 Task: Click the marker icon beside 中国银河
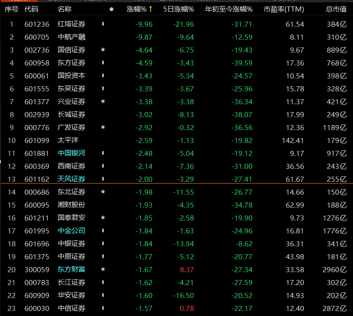tap(103, 153)
